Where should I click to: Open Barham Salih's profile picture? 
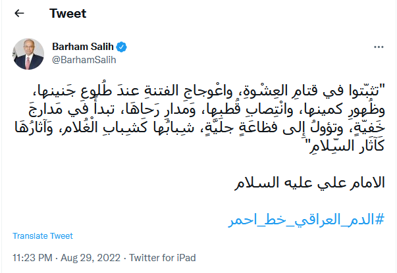[26, 53]
